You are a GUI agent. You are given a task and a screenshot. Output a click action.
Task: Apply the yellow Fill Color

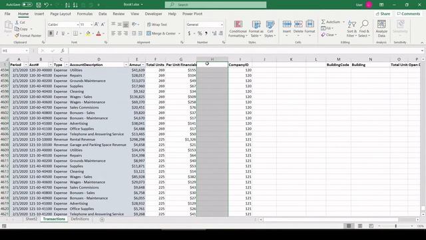coord(88,33)
